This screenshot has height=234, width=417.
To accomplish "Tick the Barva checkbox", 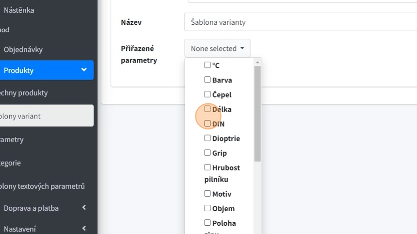I will 208,80.
